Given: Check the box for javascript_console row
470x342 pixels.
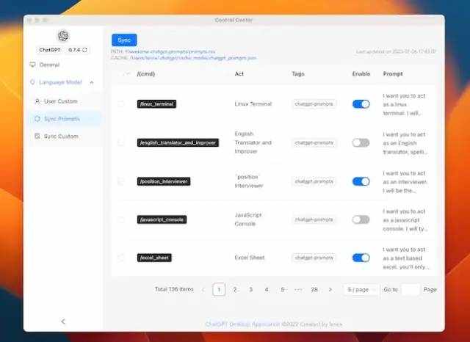Looking at the screenshot, I should pos(120,219).
